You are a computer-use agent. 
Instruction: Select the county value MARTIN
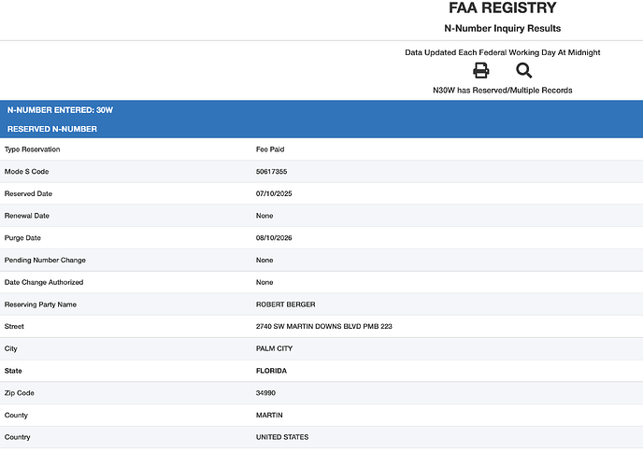point(269,415)
